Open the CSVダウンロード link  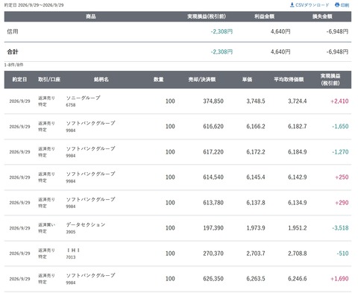tap(310, 5)
